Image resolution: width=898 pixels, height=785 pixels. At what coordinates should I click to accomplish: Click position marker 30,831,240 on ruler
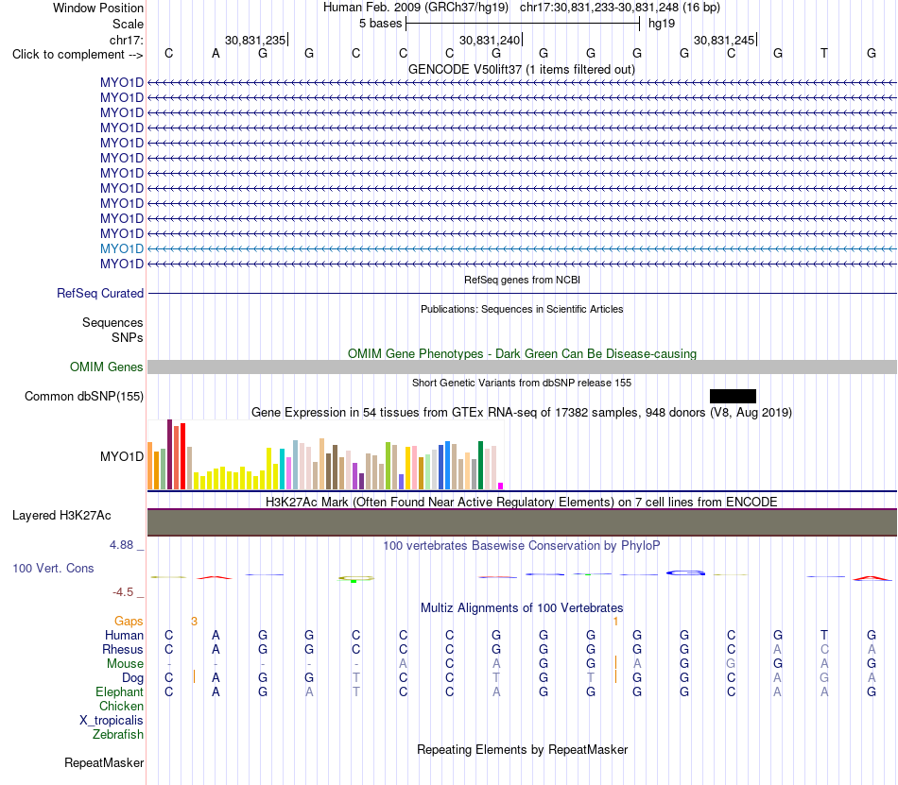(490, 40)
